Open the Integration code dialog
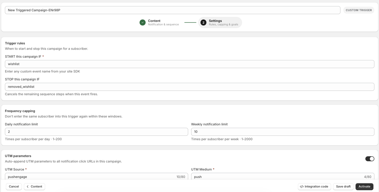Screen dimensions: 379x192 [x=314, y=187]
